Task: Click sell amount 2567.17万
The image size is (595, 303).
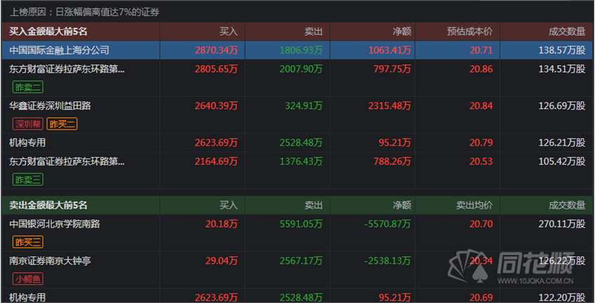Action: pyautogui.click(x=301, y=260)
